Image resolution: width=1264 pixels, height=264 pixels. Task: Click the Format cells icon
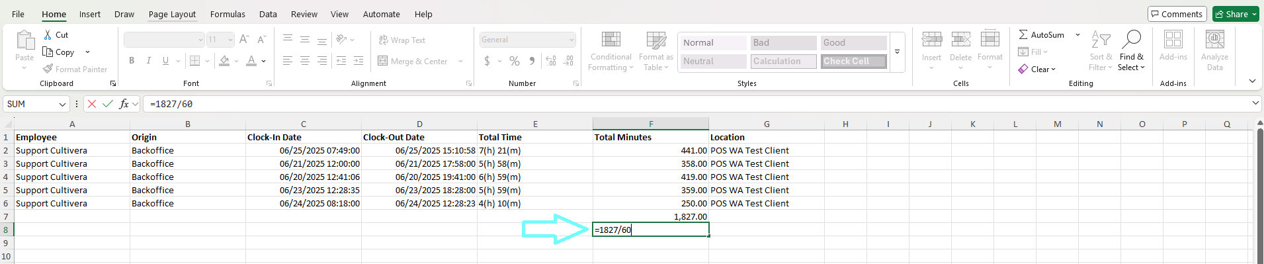[x=990, y=40]
